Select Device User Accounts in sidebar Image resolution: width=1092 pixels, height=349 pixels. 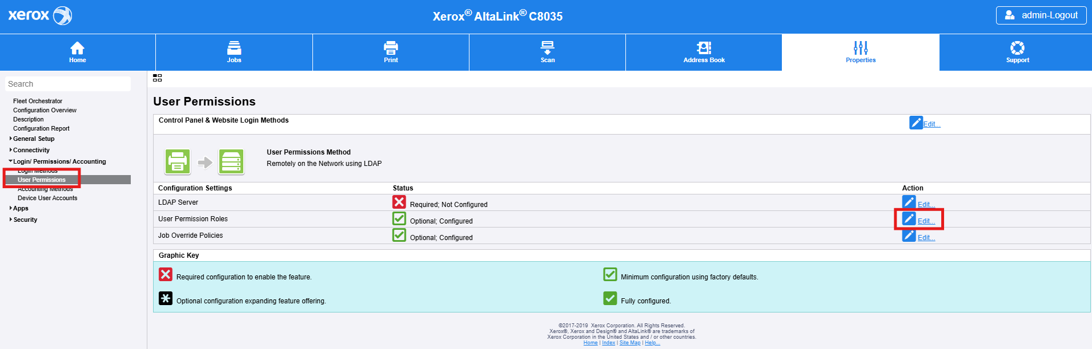47,198
